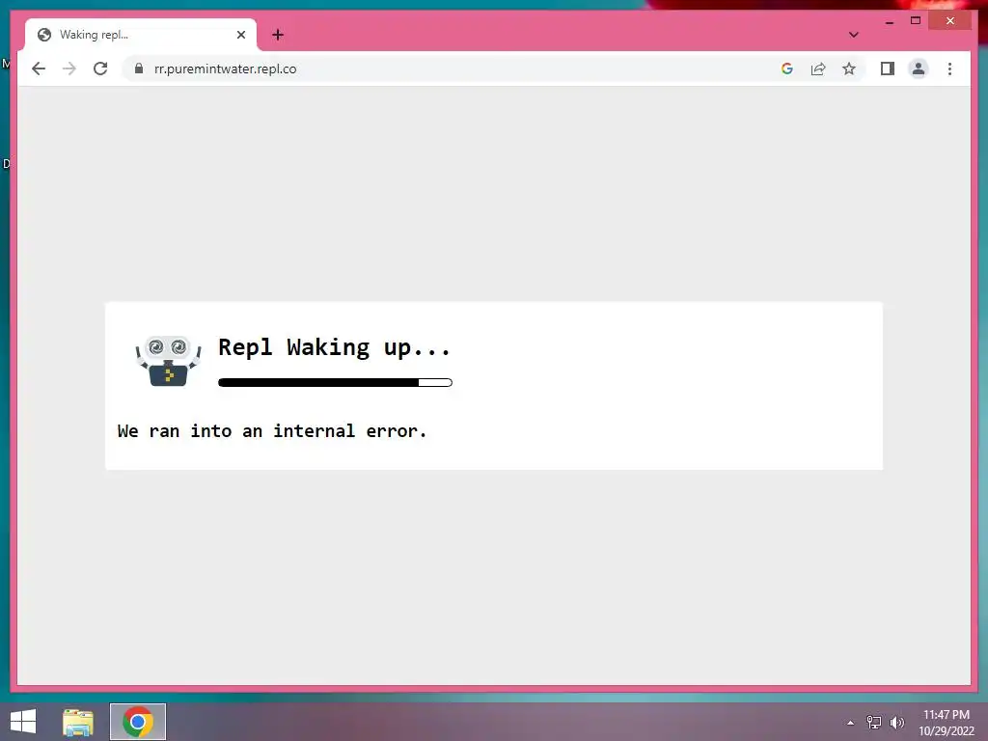Open the clock showing 11:47 PM
This screenshot has width=988, height=741.
click(946, 723)
